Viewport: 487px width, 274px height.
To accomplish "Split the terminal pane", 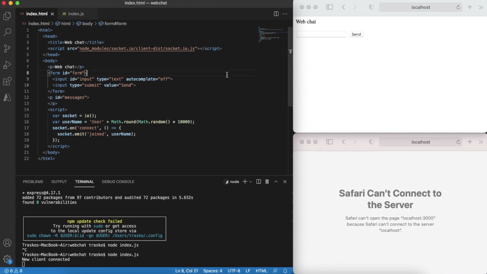I will (258, 182).
